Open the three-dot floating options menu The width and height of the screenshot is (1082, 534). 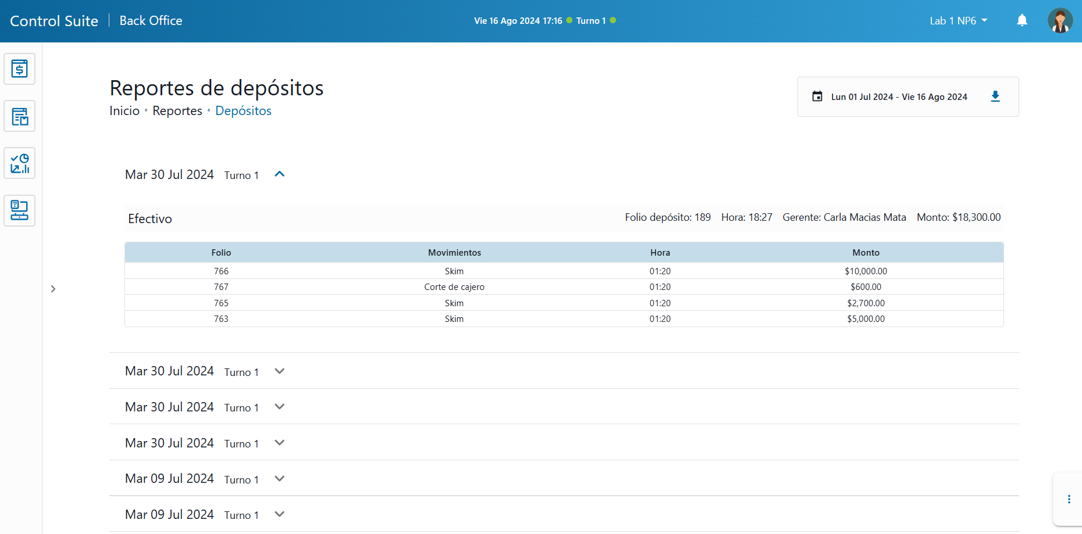[1069, 499]
